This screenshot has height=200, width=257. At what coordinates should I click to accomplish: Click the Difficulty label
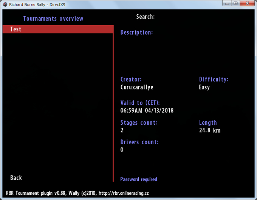tap(214, 79)
